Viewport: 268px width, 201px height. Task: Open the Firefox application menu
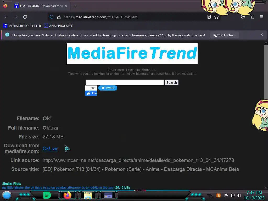point(262,17)
